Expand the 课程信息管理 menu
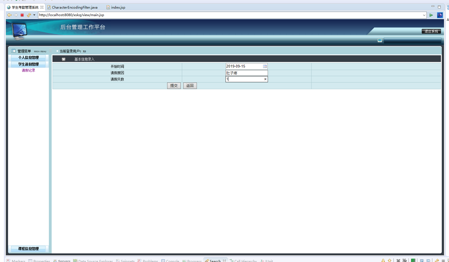This screenshot has height=262, width=449. click(x=28, y=249)
